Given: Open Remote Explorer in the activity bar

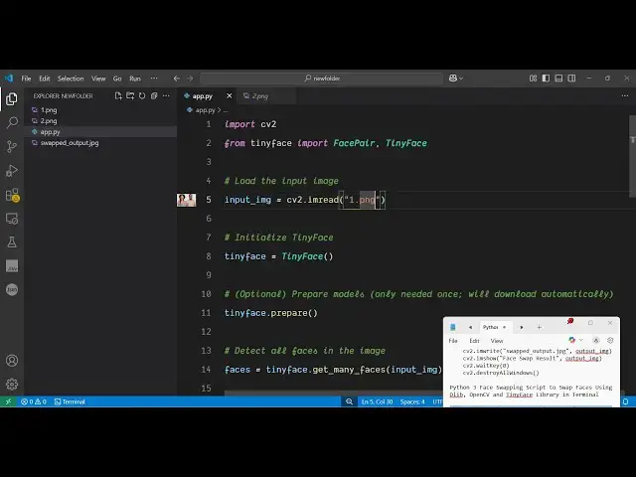Looking at the screenshot, I should (x=12, y=219).
